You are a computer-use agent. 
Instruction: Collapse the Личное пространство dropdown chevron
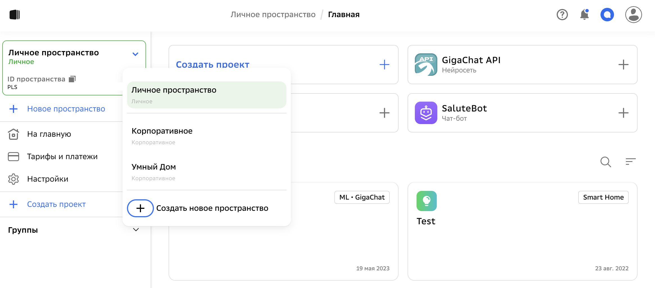(135, 54)
